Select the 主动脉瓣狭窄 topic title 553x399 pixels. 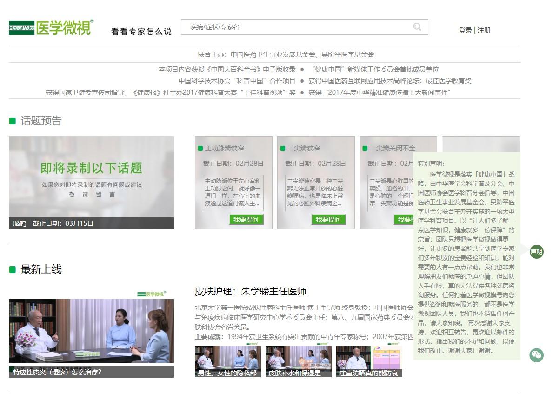224,148
